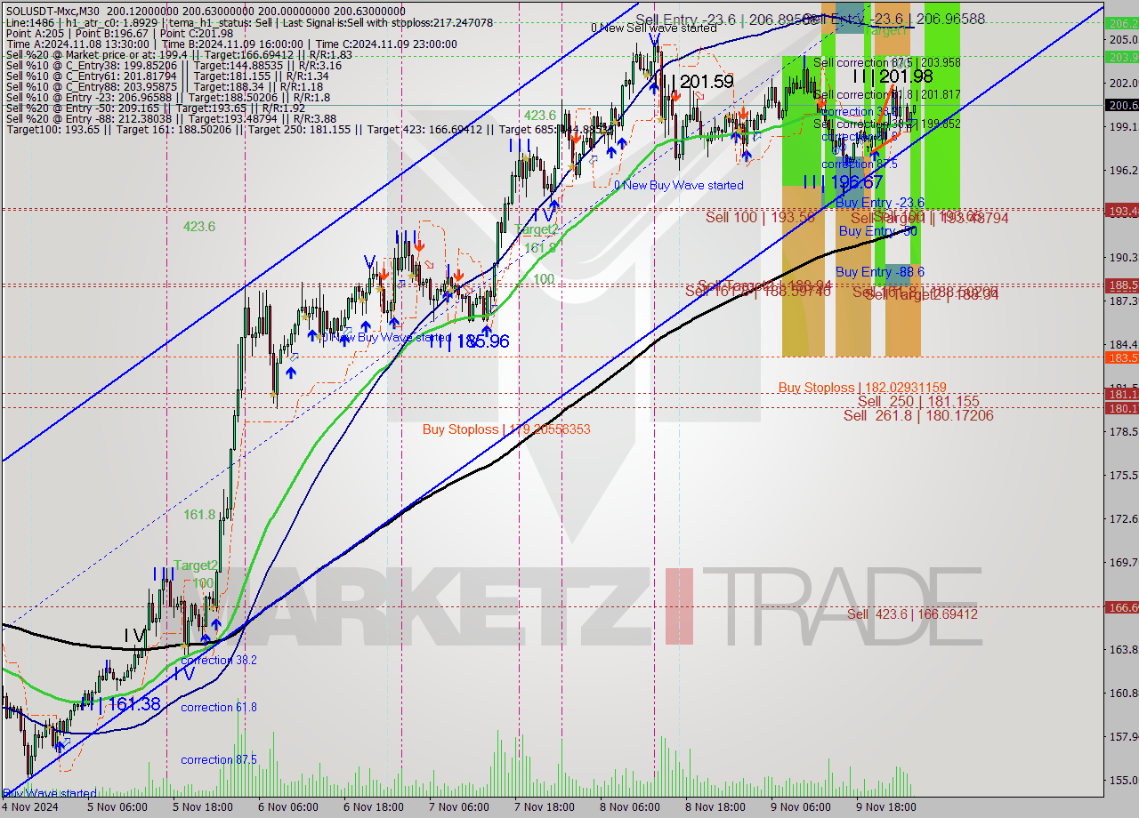
Task: Click price axis value 190.3
Action: (x=1122, y=257)
